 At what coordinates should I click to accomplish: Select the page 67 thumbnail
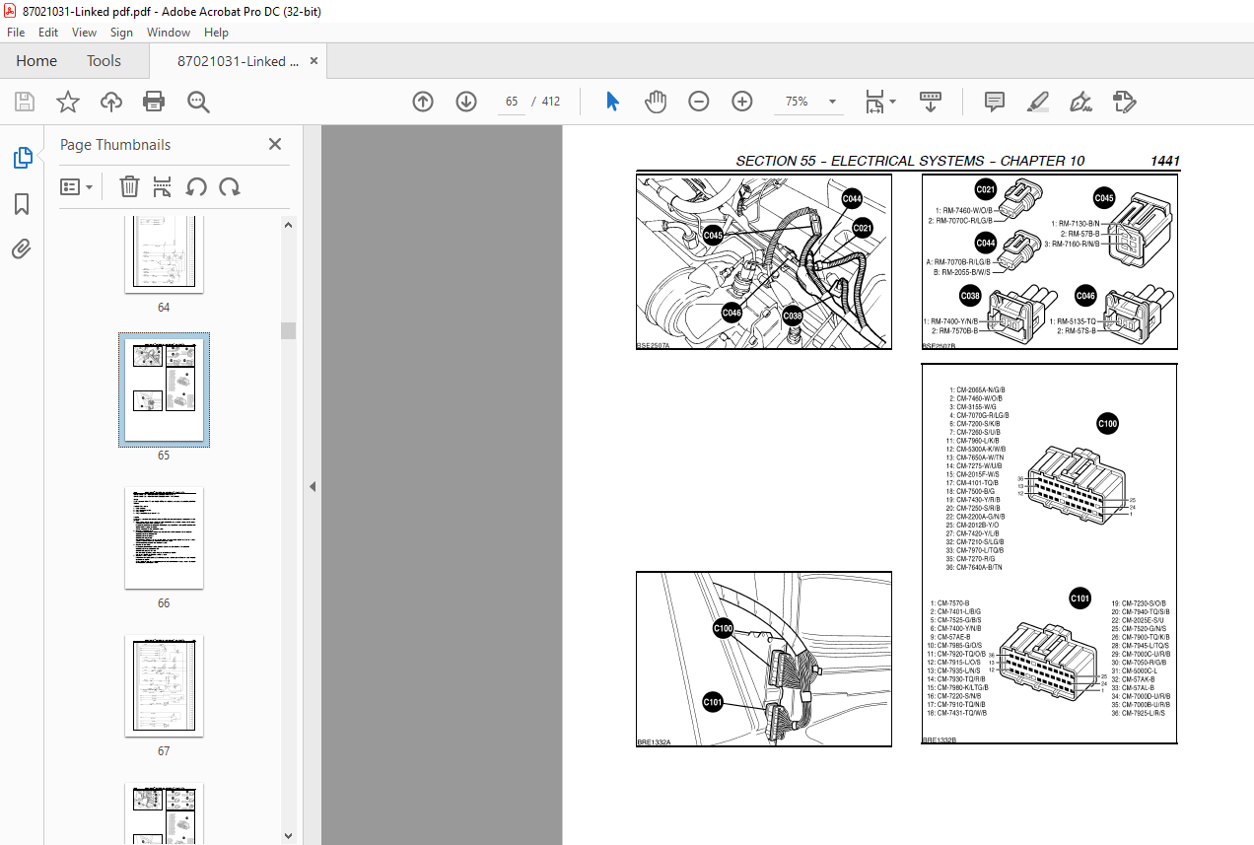coord(164,685)
